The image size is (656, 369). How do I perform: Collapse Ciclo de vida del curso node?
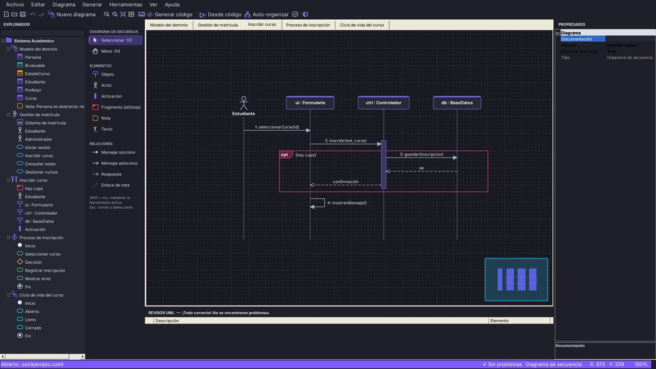(x=8, y=295)
